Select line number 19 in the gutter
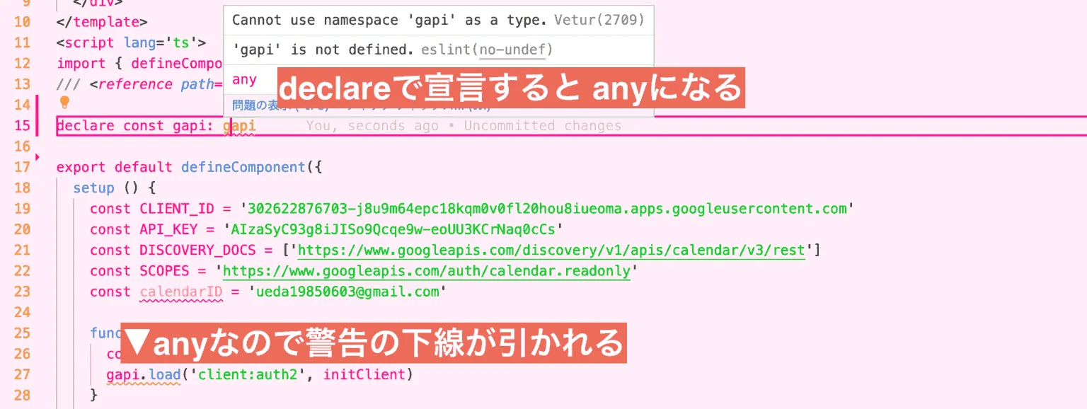The image size is (1087, 409). coord(21,208)
